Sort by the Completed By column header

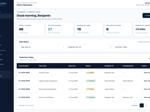128,66
